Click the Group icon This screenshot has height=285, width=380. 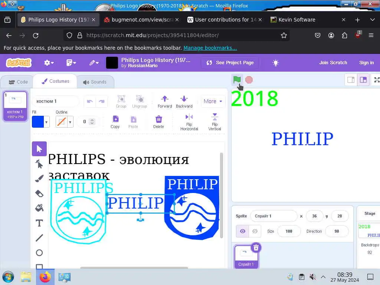(x=121, y=101)
